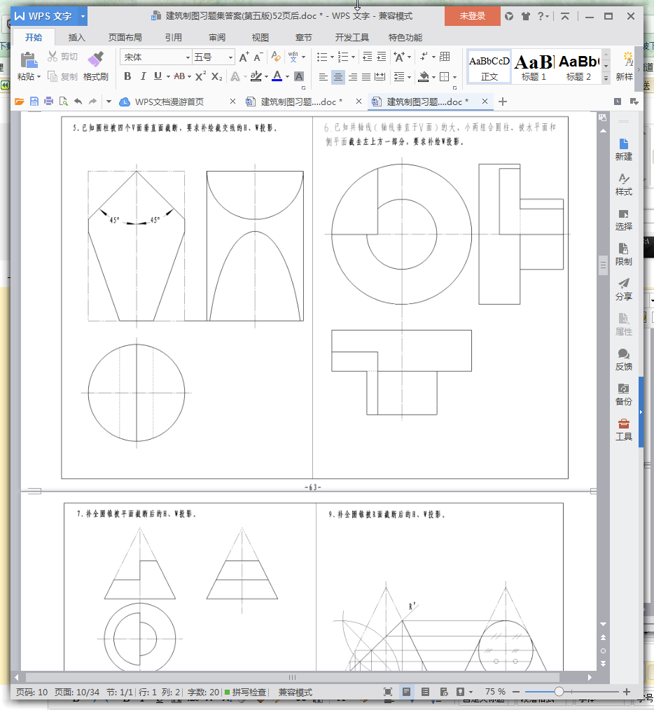Switch to WPS文档漫游首页 document tab

pos(169,102)
